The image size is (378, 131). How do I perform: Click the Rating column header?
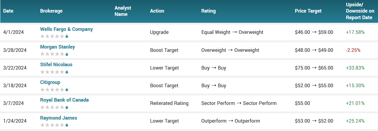208,11
